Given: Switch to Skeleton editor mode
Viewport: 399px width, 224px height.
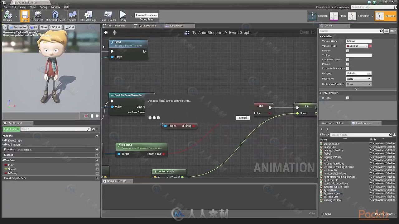Looking at the screenshot, I should (x=318, y=16).
